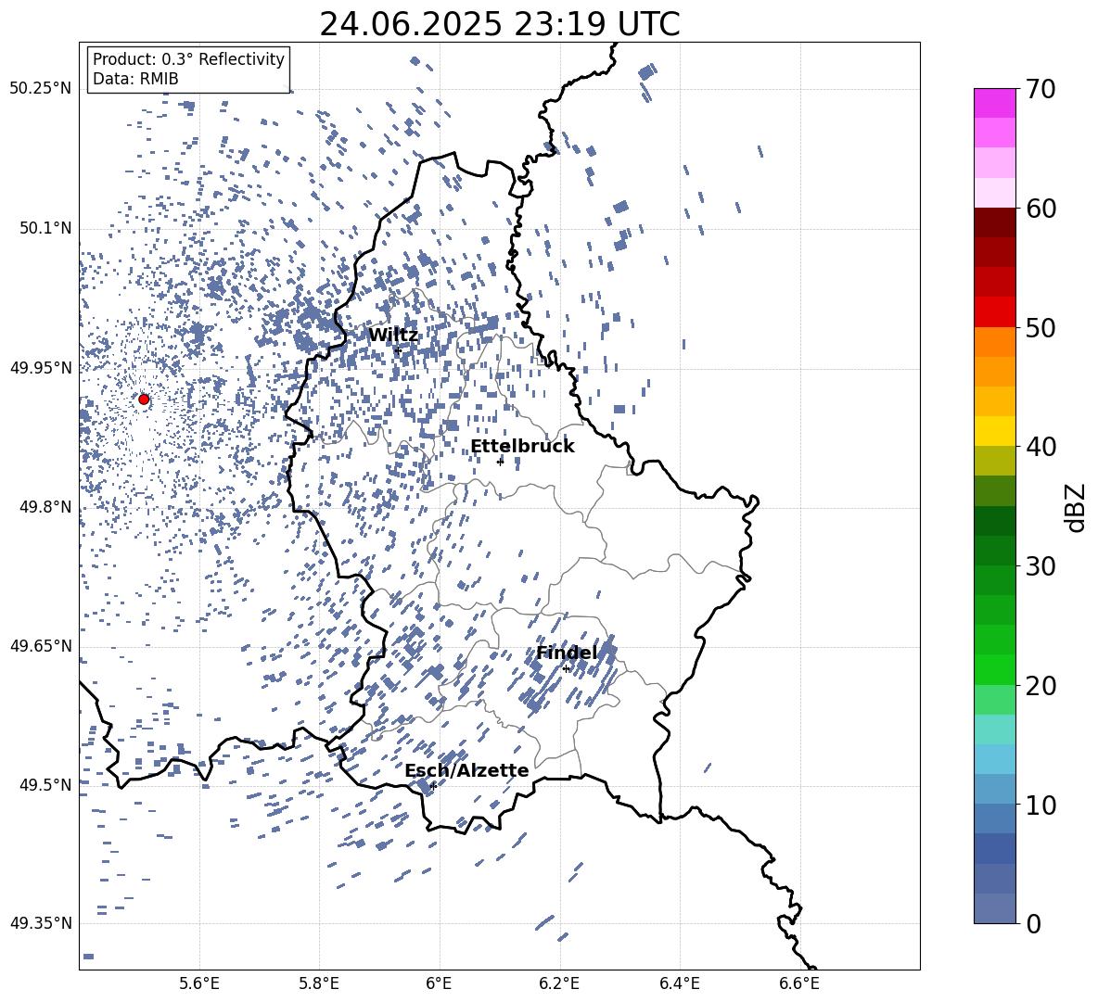Click the colorbar tick label 40

coord(1041,447)
